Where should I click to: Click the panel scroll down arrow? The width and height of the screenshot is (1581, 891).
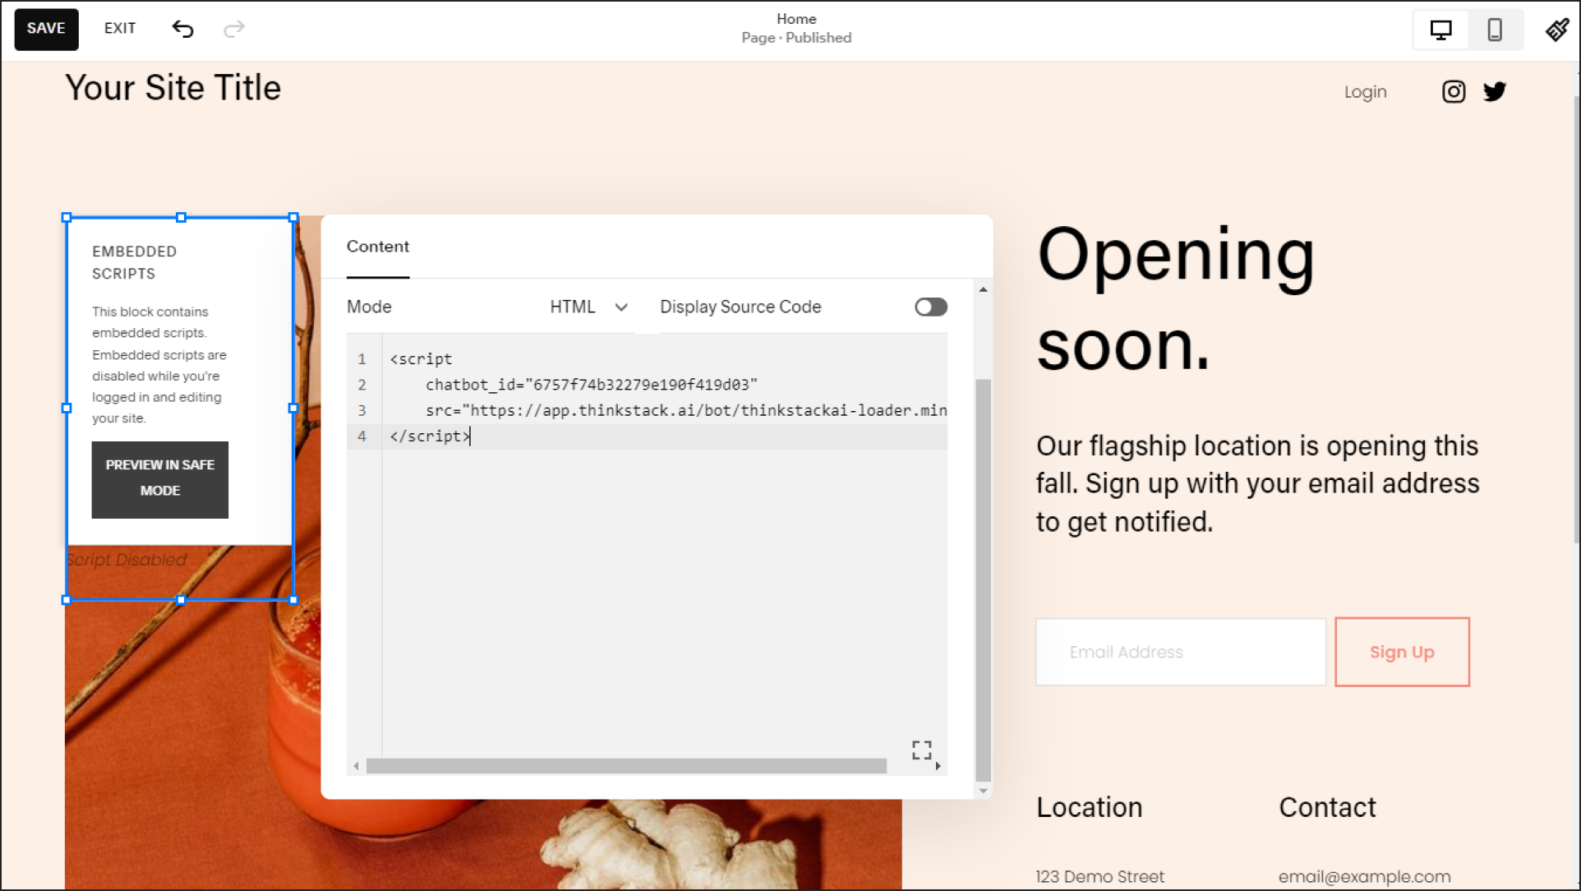tap(983, 791)
